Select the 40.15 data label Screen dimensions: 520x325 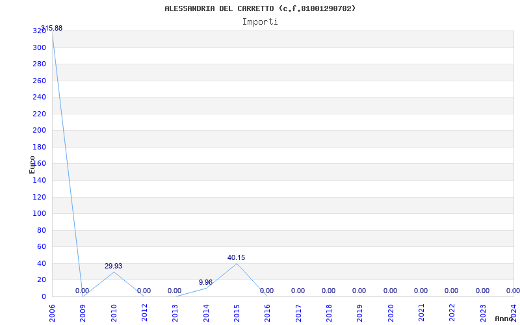(236, 257)
